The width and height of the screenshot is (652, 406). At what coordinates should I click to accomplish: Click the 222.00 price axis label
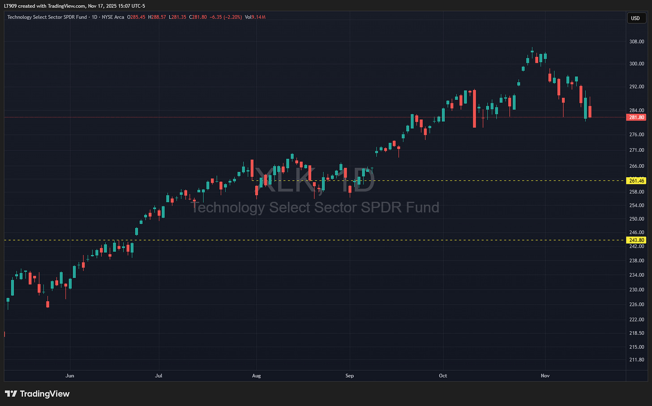tap(637, 320)
